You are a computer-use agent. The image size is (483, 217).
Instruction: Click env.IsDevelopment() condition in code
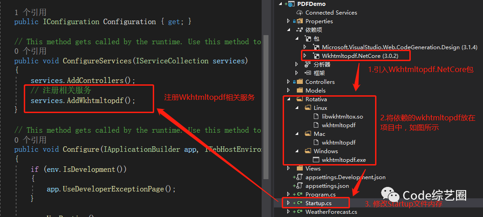85,169
